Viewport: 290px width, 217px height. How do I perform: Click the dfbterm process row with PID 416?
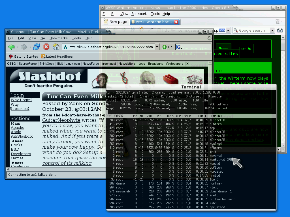pyautogui.click(x=191, y=124)
